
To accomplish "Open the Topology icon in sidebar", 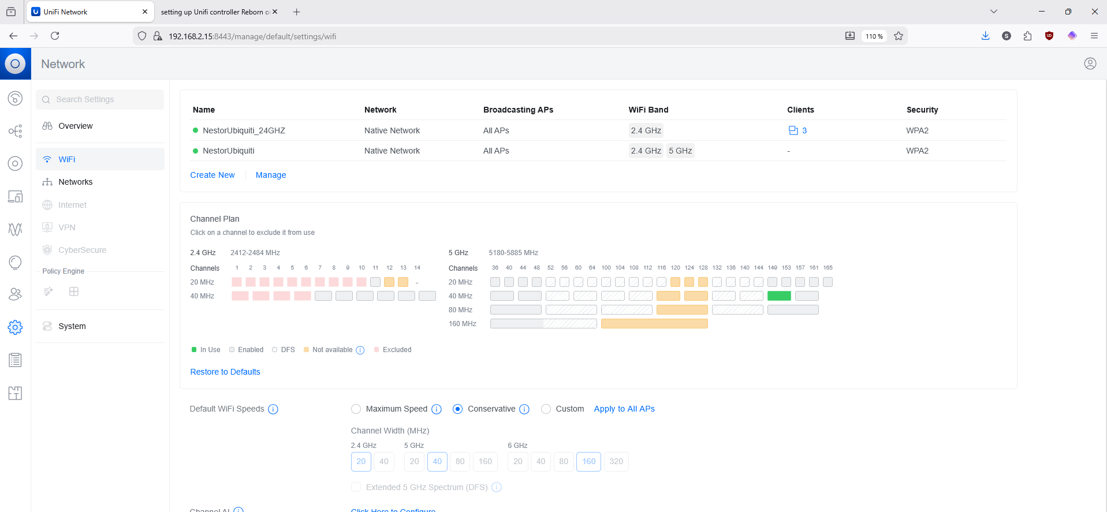I will pos(15,131).
